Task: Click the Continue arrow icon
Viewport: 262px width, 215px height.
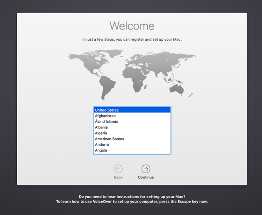Action: tap(146, 169)
